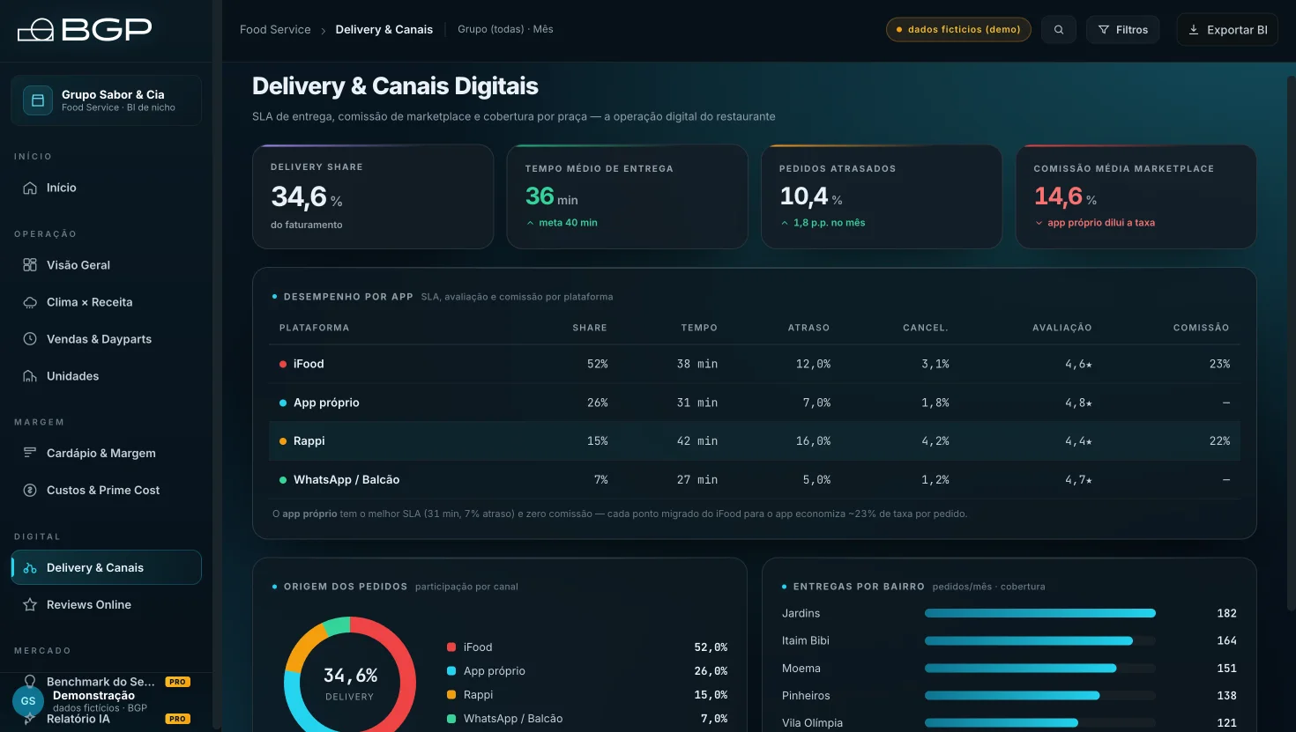
Task: Click the Grupo Sabor & Cia workspace icon
Action: click(38, 100)
